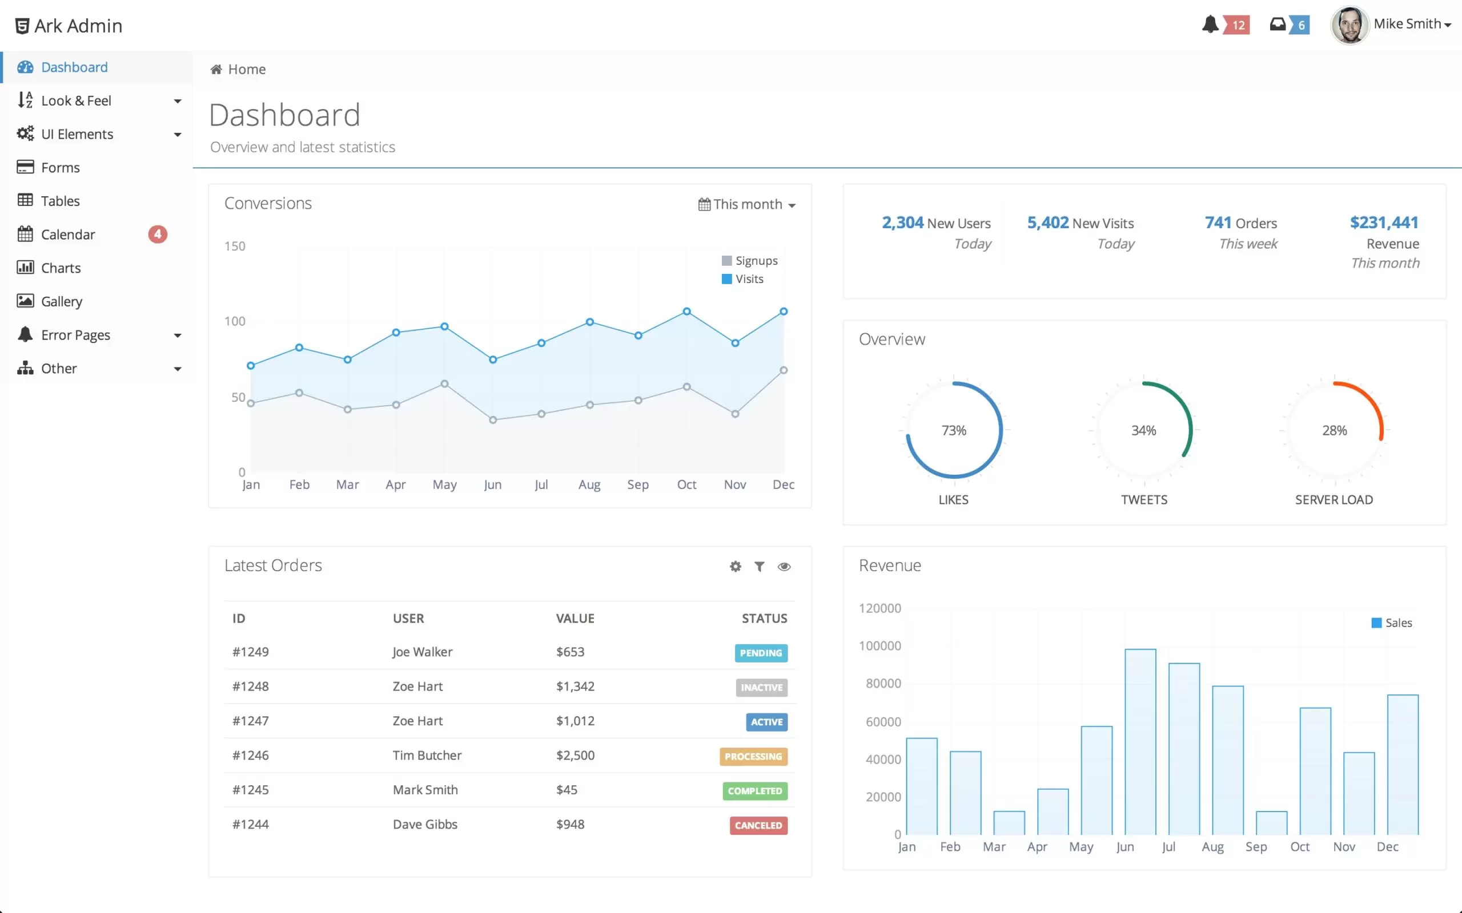
Task: Open the Tables menu item
Action: coord(60,201)
